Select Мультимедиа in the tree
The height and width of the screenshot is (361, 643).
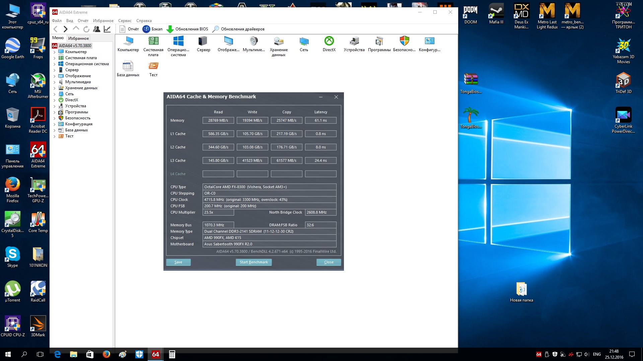(78, 82)
